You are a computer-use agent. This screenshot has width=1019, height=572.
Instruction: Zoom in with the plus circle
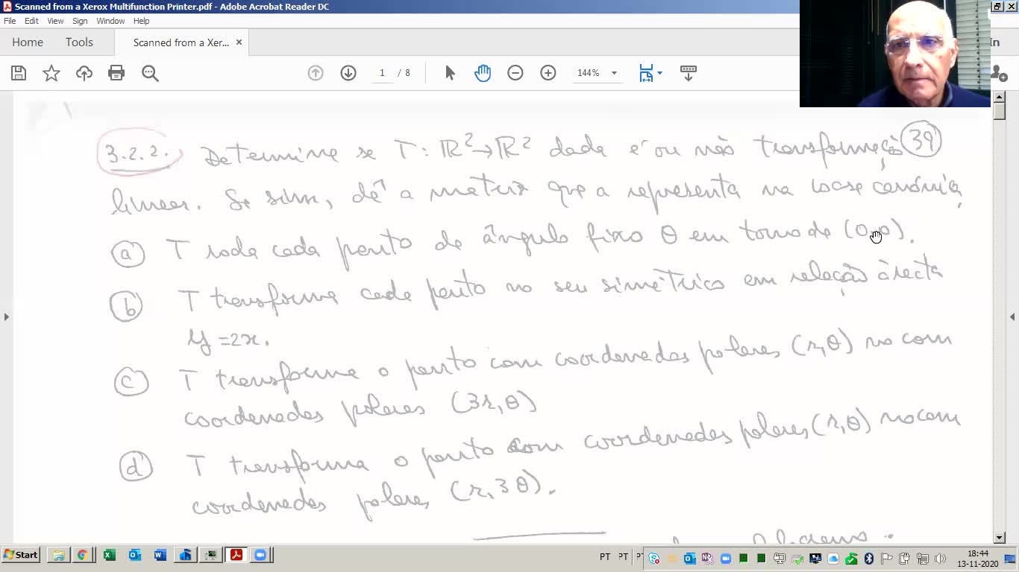[x=548, y=73]
